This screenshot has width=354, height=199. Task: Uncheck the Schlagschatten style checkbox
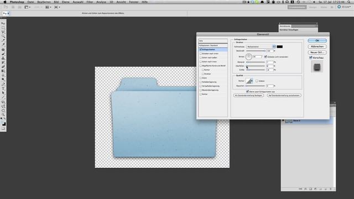200,49
